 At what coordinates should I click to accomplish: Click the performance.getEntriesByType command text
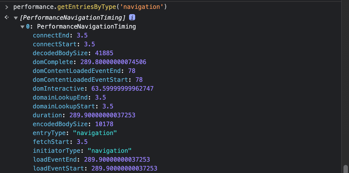(x=90, y=7)
